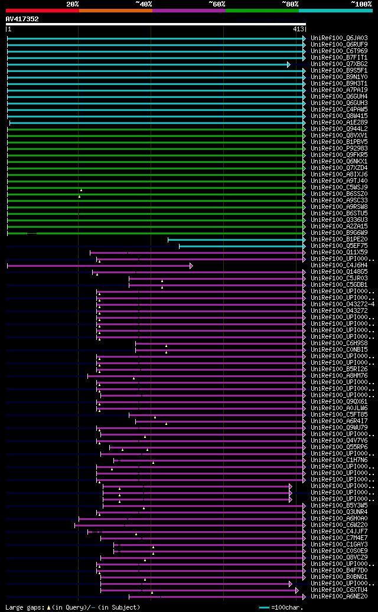The image size is (378, 612).
Task: Select the orange ~40% identity legend segment
Action: [x=116, y=11]
